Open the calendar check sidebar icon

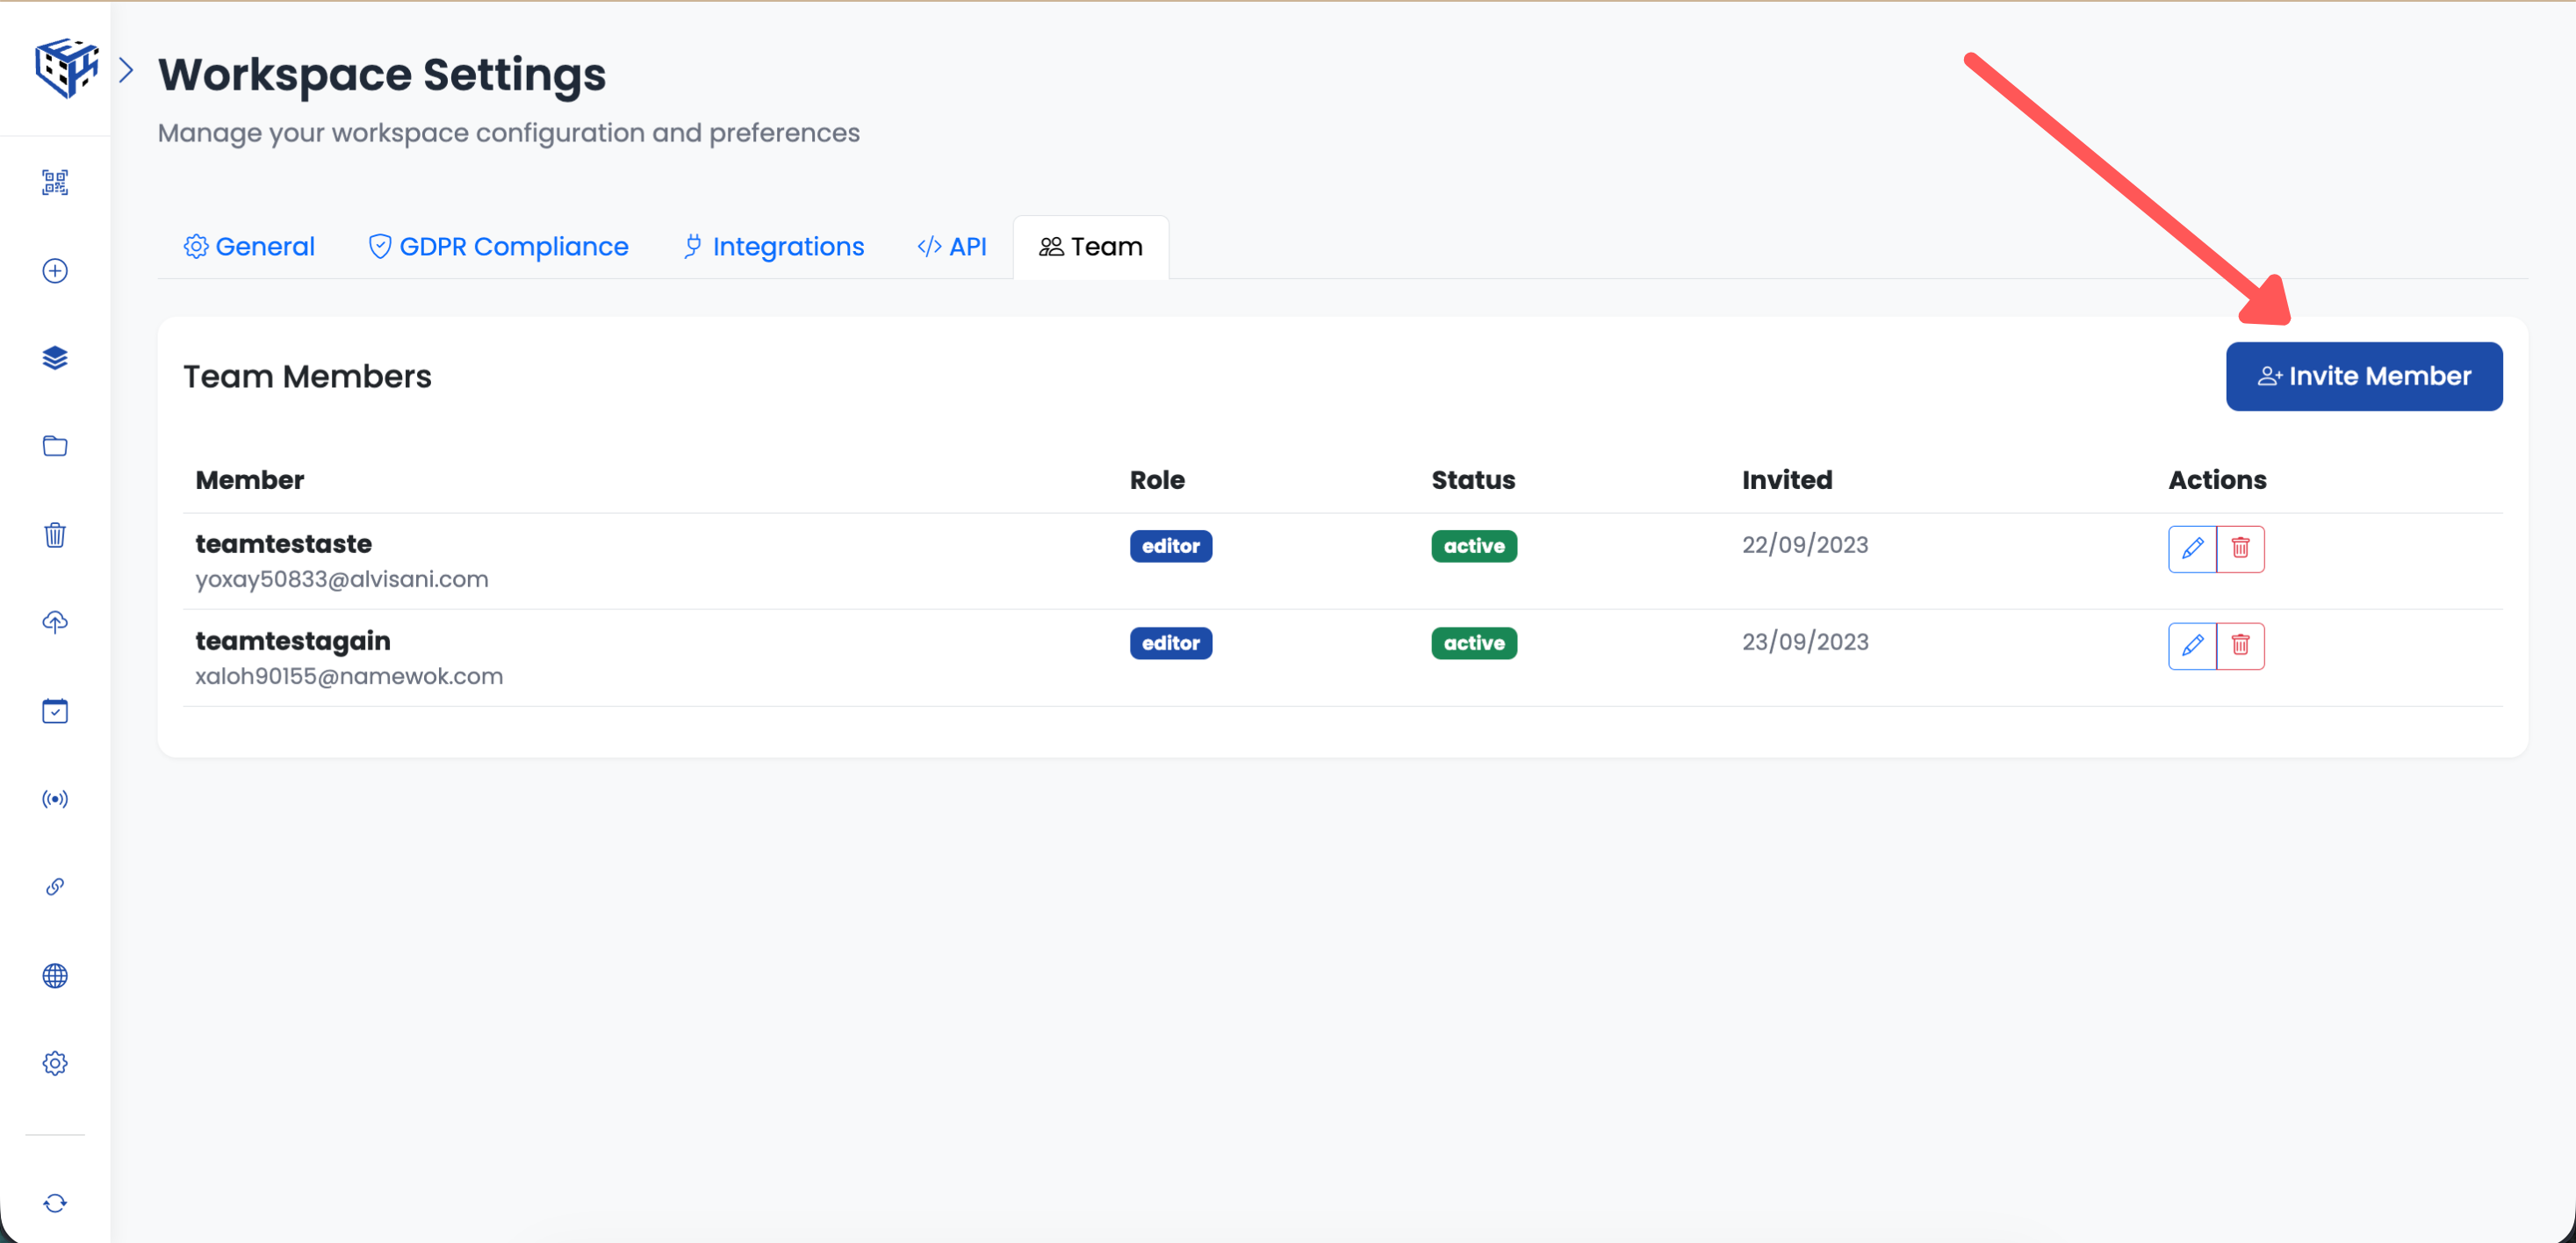click(x=55, y=711)
